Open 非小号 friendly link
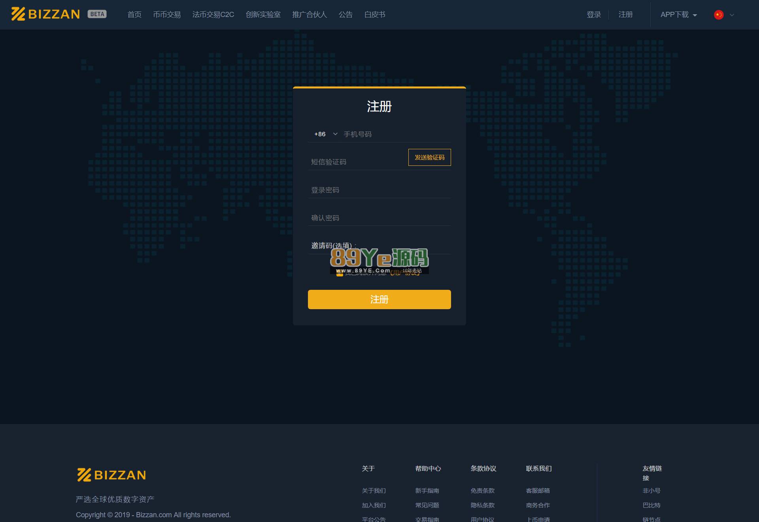This screenshot has width=759, height=522. 651,490
